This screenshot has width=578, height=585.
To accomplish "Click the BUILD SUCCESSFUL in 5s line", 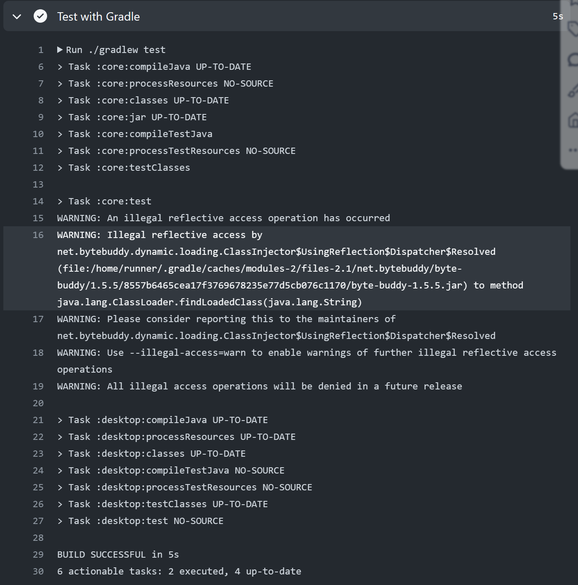I will tap(118, 555).
